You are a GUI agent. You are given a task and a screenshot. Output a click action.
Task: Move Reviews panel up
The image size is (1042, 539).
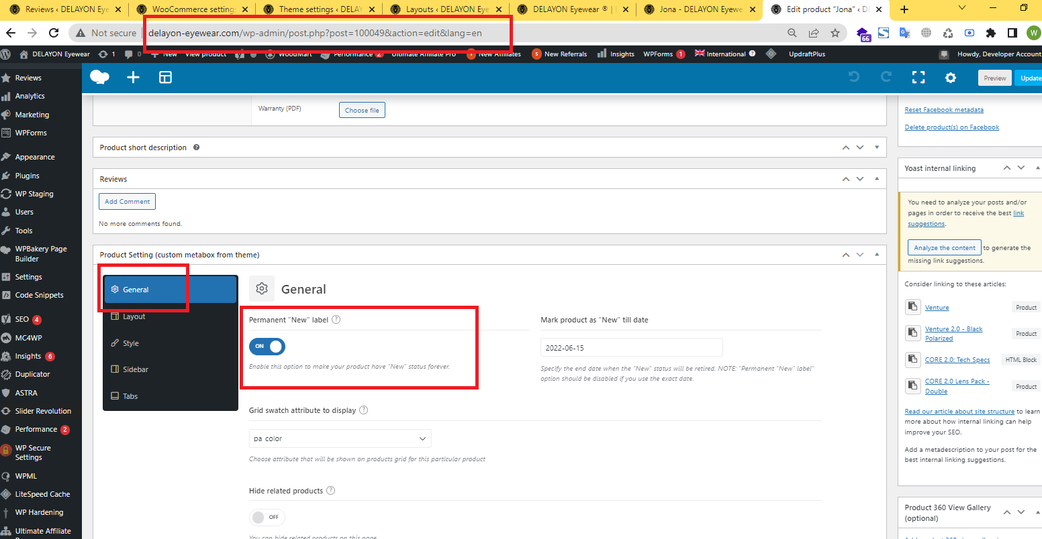coord(846,179)
